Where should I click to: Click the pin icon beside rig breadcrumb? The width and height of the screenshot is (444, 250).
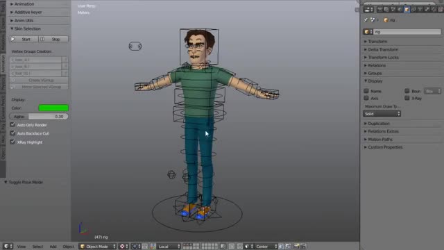coord(366,20)
